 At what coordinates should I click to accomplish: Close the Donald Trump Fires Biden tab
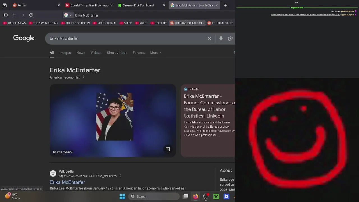coord(111,5)
